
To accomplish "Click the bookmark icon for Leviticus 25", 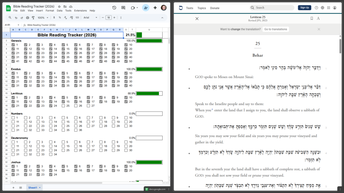I will (312, 18).
